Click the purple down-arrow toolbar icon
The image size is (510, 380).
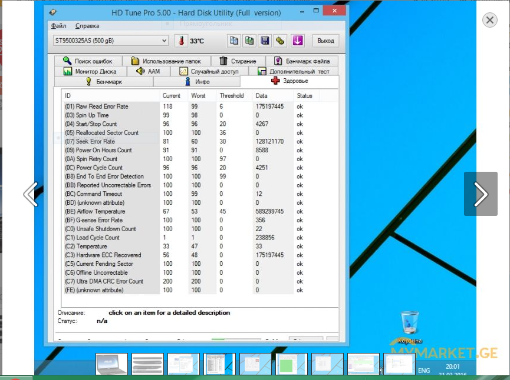pyautogui.click(x=297, y=41)
